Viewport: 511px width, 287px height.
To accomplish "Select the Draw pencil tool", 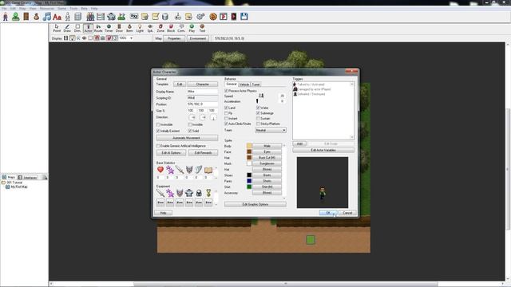I will coord(67,29).
